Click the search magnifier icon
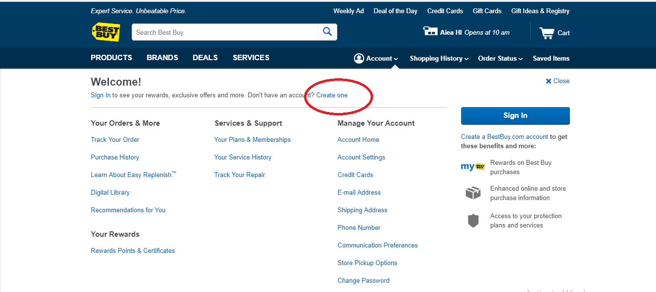656x292 pixels. [x=328, y=32]
